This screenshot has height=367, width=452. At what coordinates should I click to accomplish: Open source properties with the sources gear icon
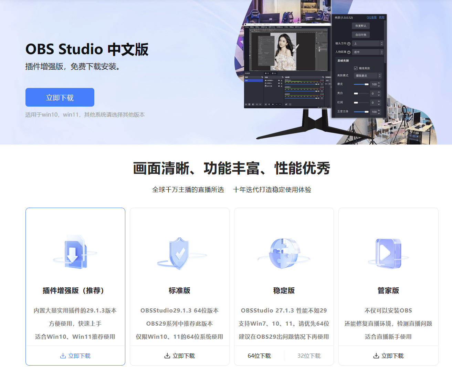tap(273, 104)
